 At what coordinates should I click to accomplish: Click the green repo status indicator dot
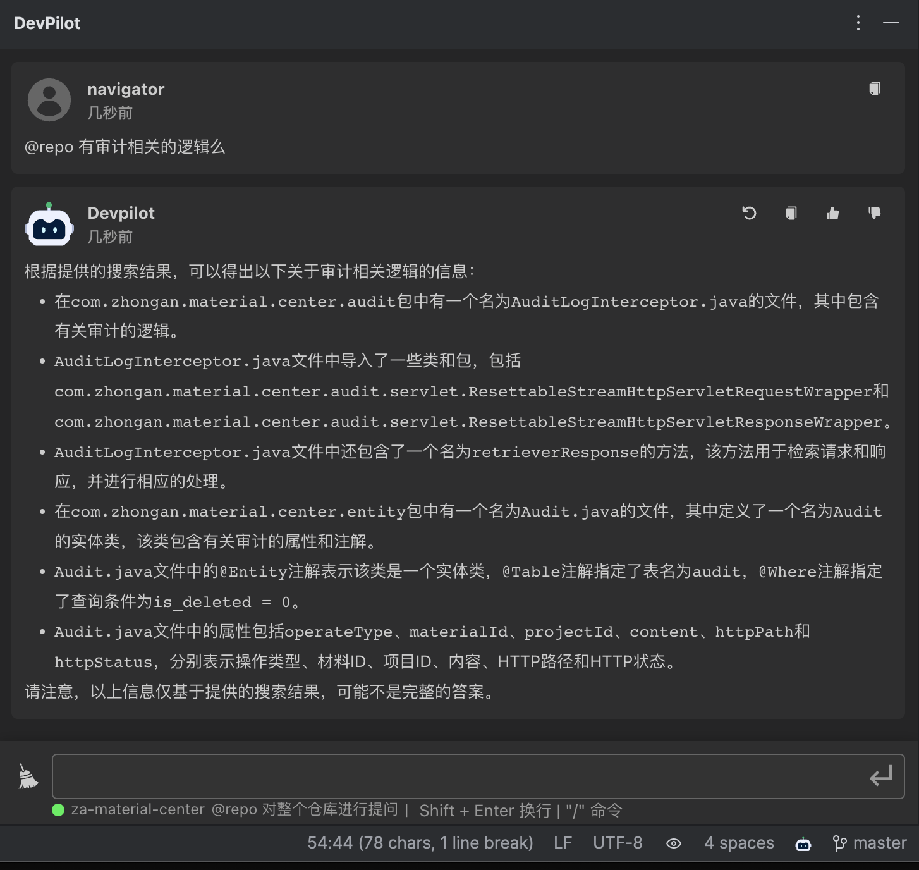pos(58,810)
